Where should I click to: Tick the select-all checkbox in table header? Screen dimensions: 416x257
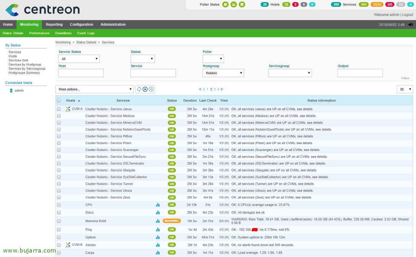[x=59, y=100]
